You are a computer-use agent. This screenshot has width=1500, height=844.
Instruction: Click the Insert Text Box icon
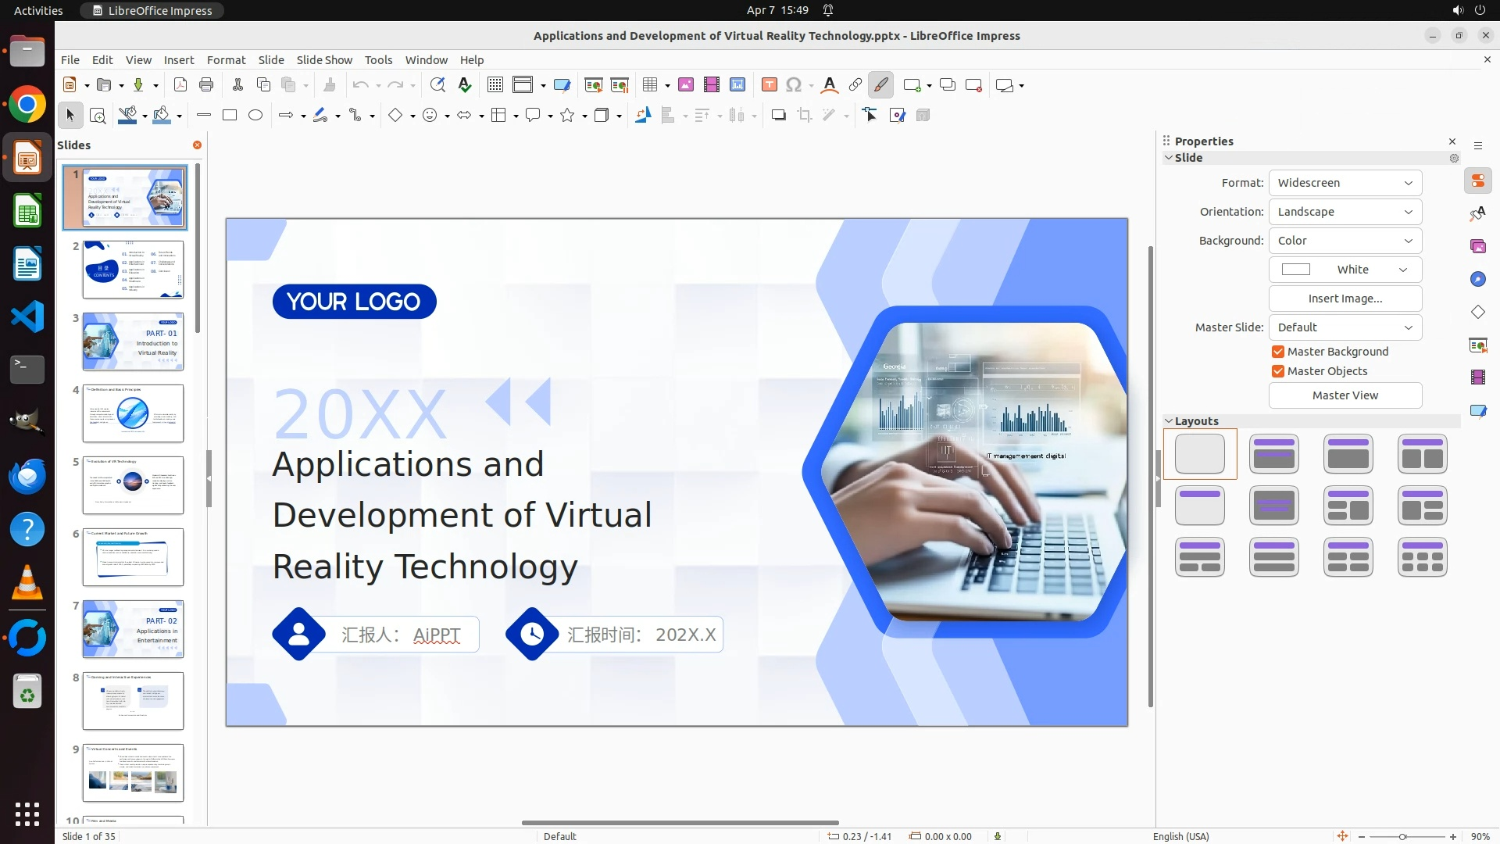(769, 85)
